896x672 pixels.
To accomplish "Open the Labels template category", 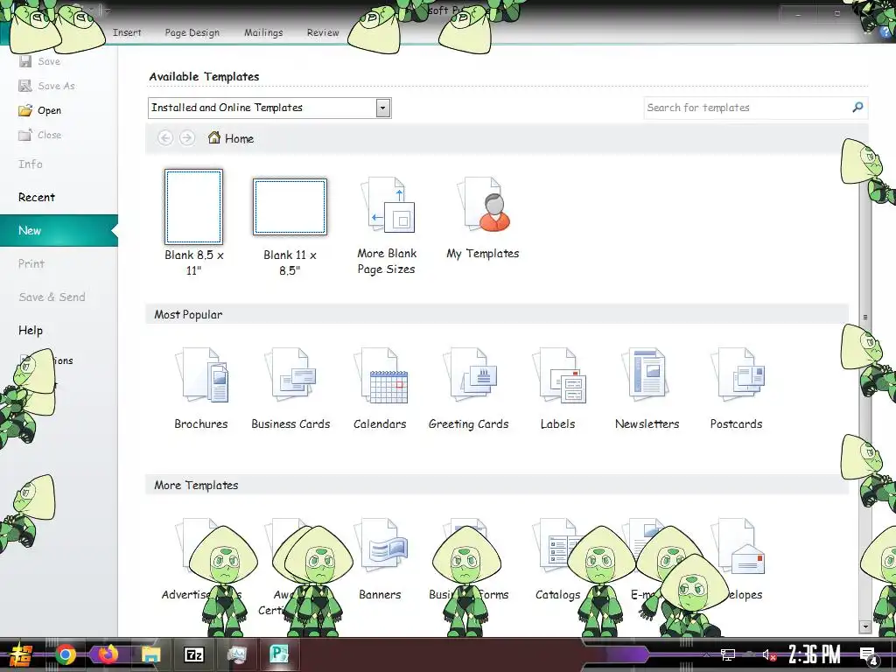I will click(x=558, y=388).
